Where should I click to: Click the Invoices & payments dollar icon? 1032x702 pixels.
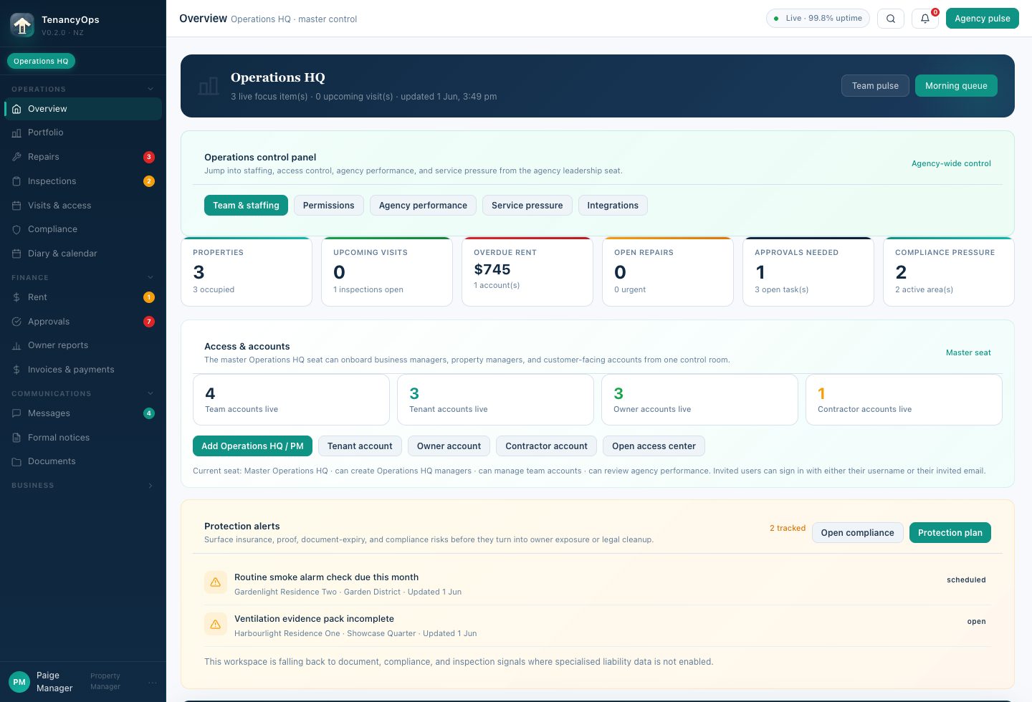click(16, 370)
